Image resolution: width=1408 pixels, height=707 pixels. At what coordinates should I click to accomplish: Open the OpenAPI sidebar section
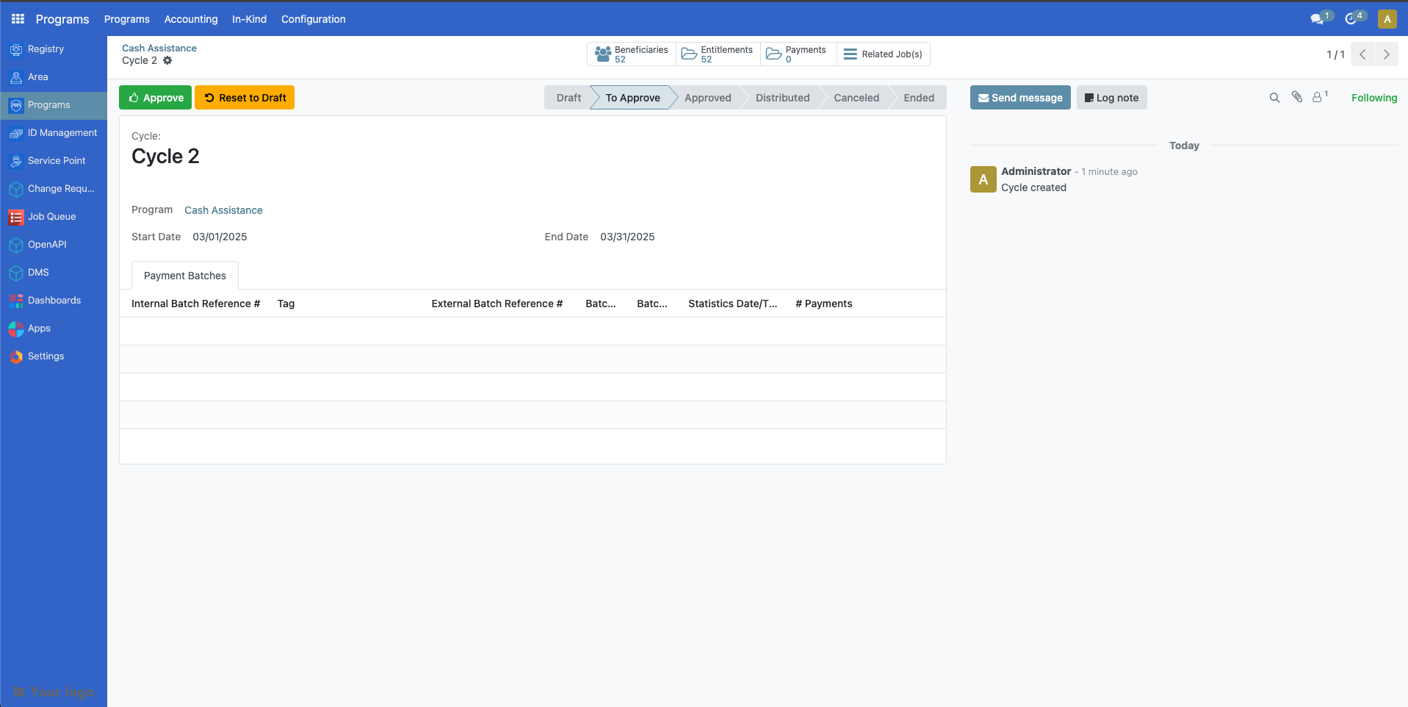(46, 244)
